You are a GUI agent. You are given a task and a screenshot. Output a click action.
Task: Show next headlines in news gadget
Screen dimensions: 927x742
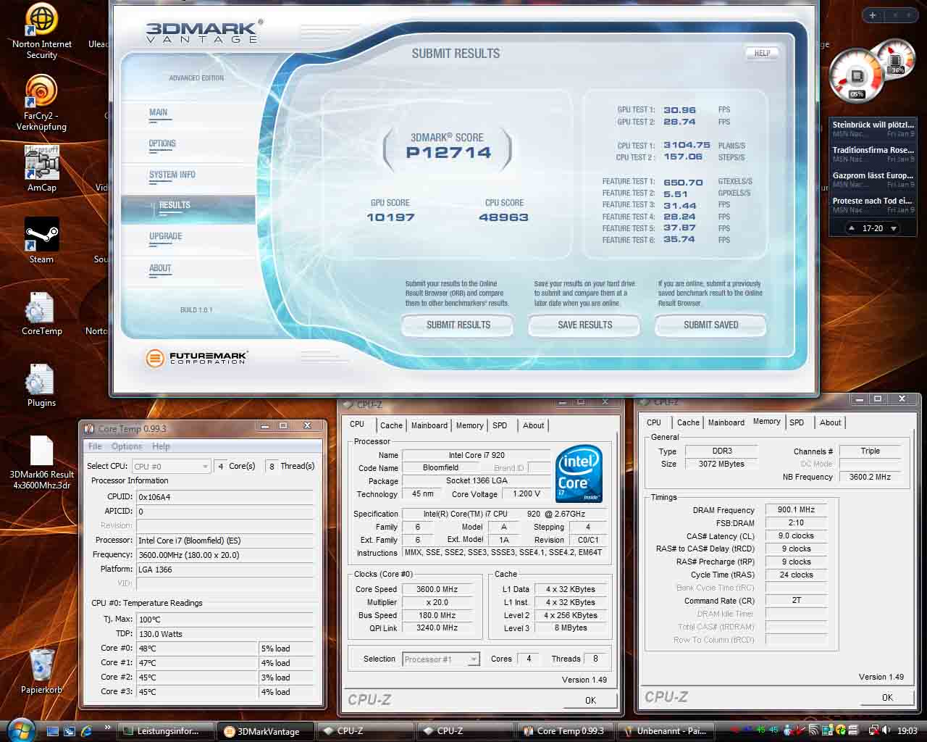(893, 228)
